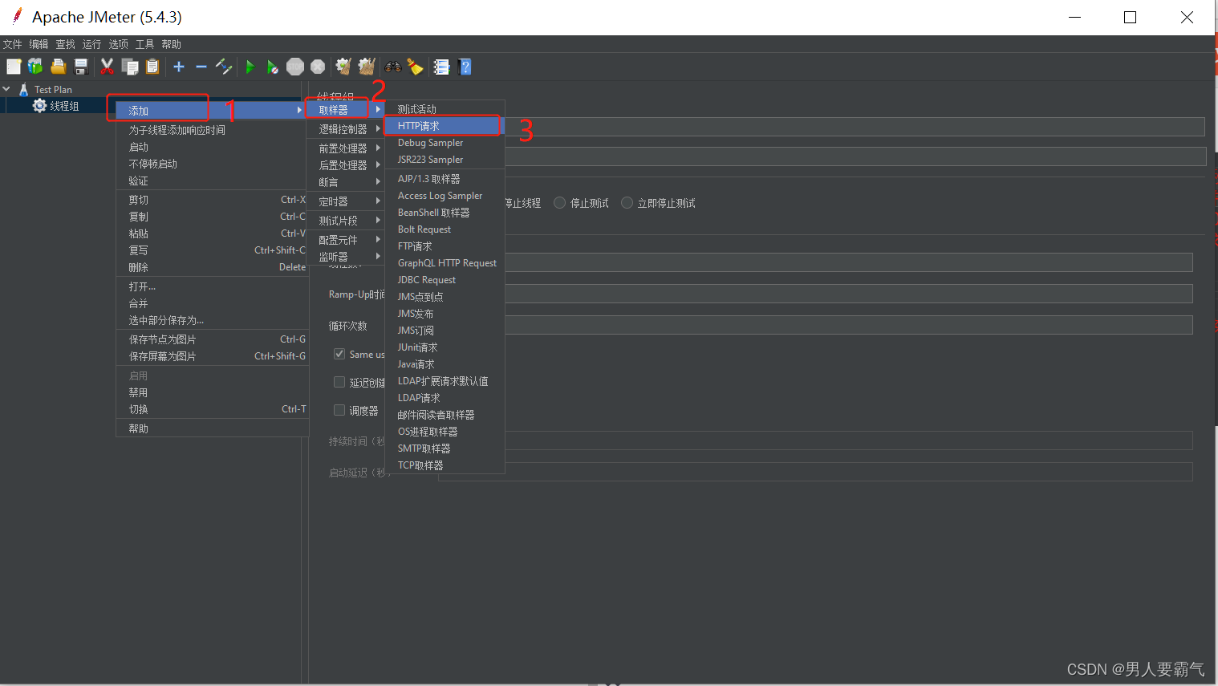Click the Test Plan flask icon
Screen dimensions: 1218x686
(24, 89)
